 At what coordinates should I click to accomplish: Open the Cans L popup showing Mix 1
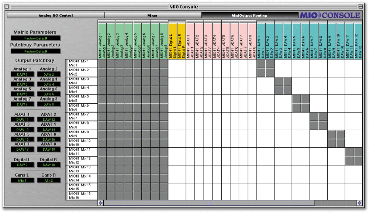pyautogui.click(x=23, y=181)
